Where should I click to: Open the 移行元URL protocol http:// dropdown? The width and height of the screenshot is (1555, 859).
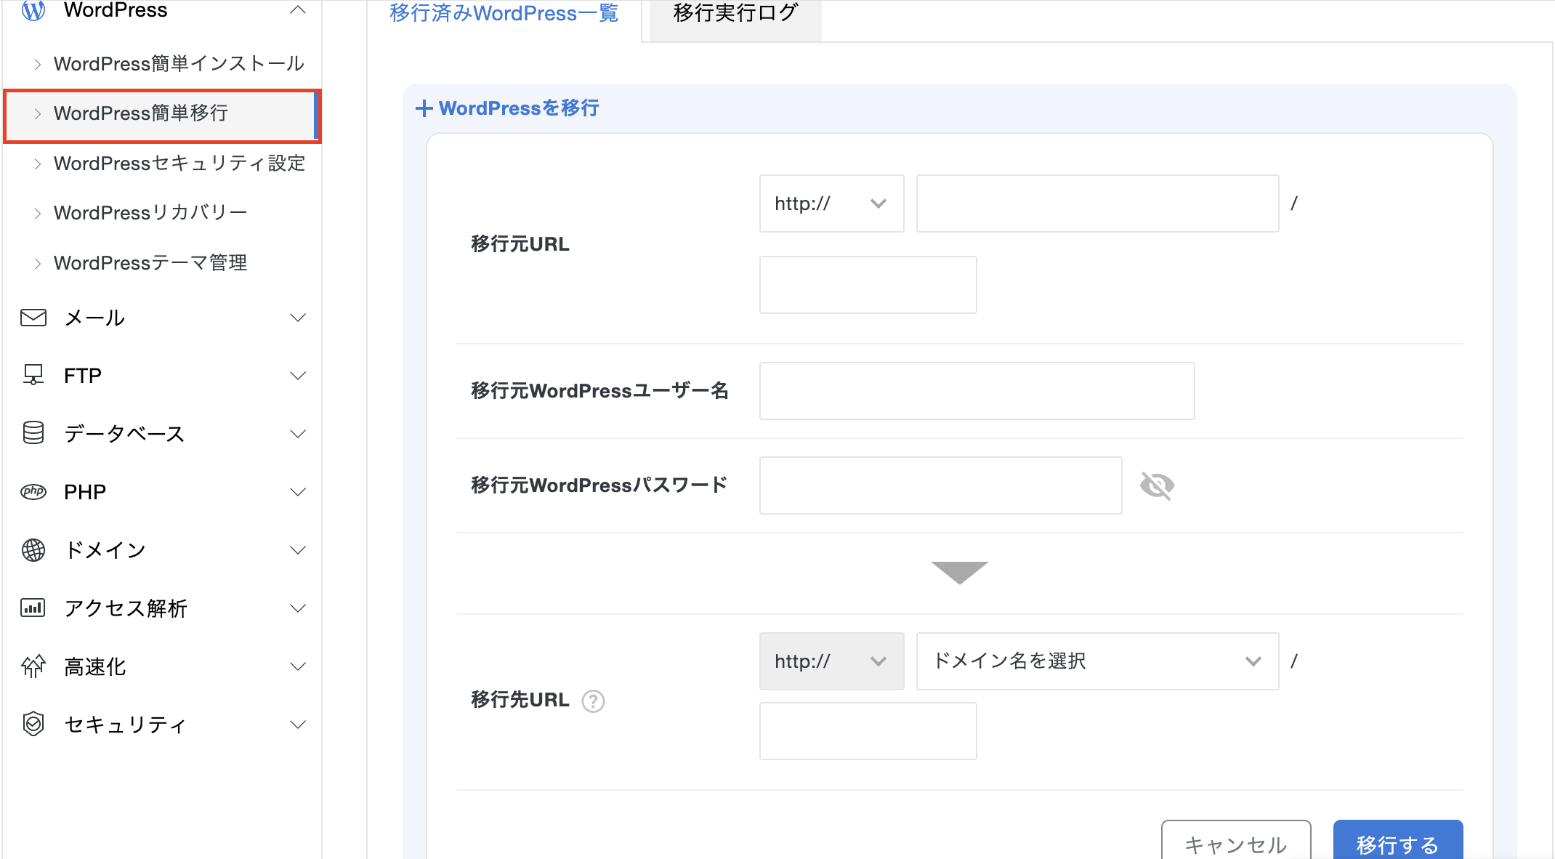click(x=832, y=203)
